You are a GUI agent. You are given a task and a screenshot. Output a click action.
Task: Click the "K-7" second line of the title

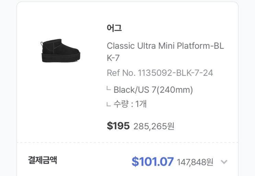point(113,58)
